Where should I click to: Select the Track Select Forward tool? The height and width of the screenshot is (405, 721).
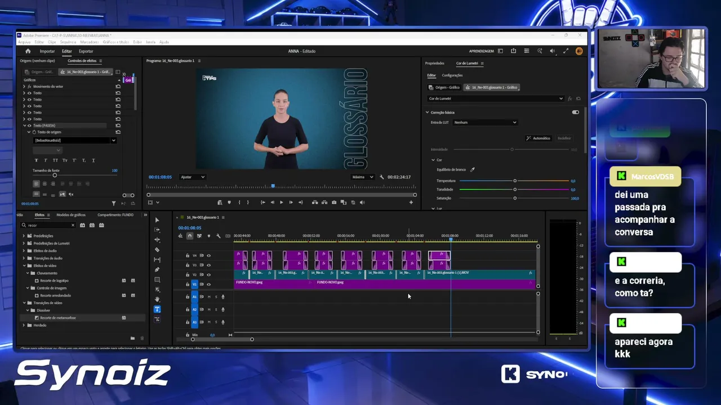157,229
